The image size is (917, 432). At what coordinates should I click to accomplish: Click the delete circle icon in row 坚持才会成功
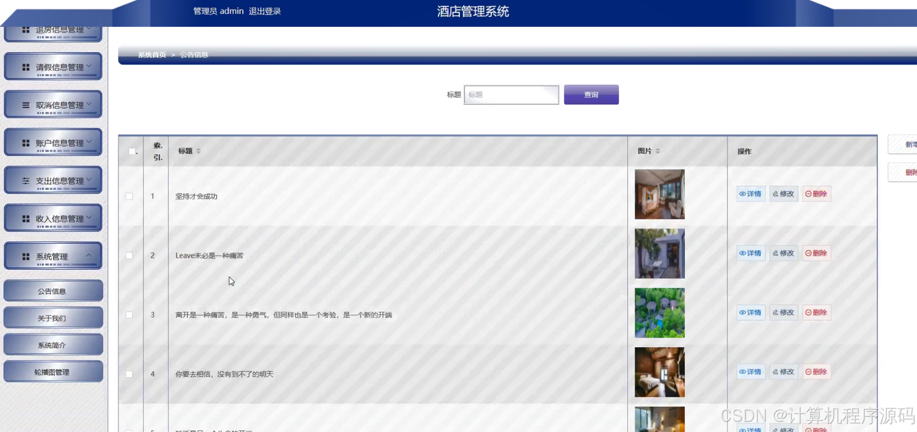tap(808, 194)
